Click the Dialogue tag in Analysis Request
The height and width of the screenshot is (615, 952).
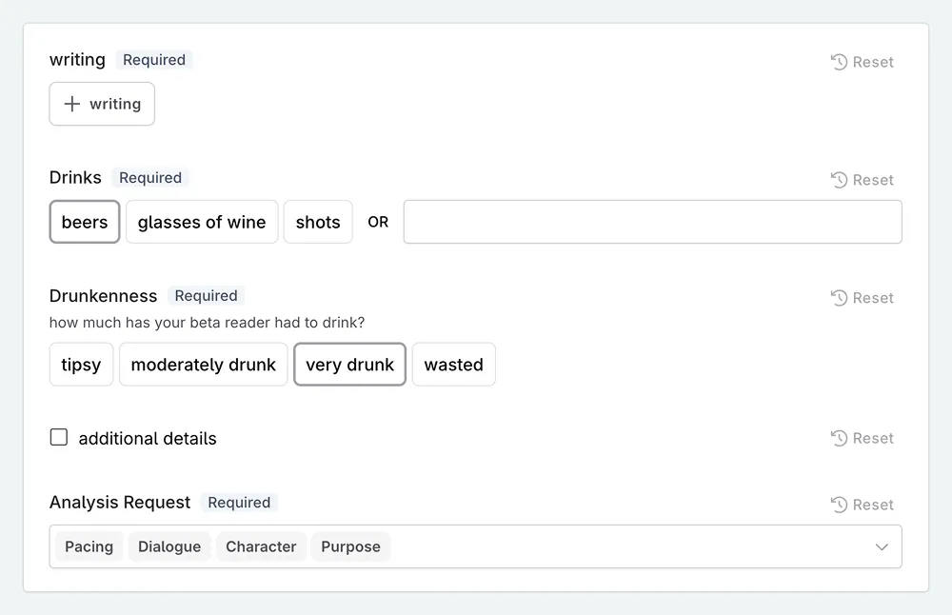pyautogui.click(x=169, y=546)
